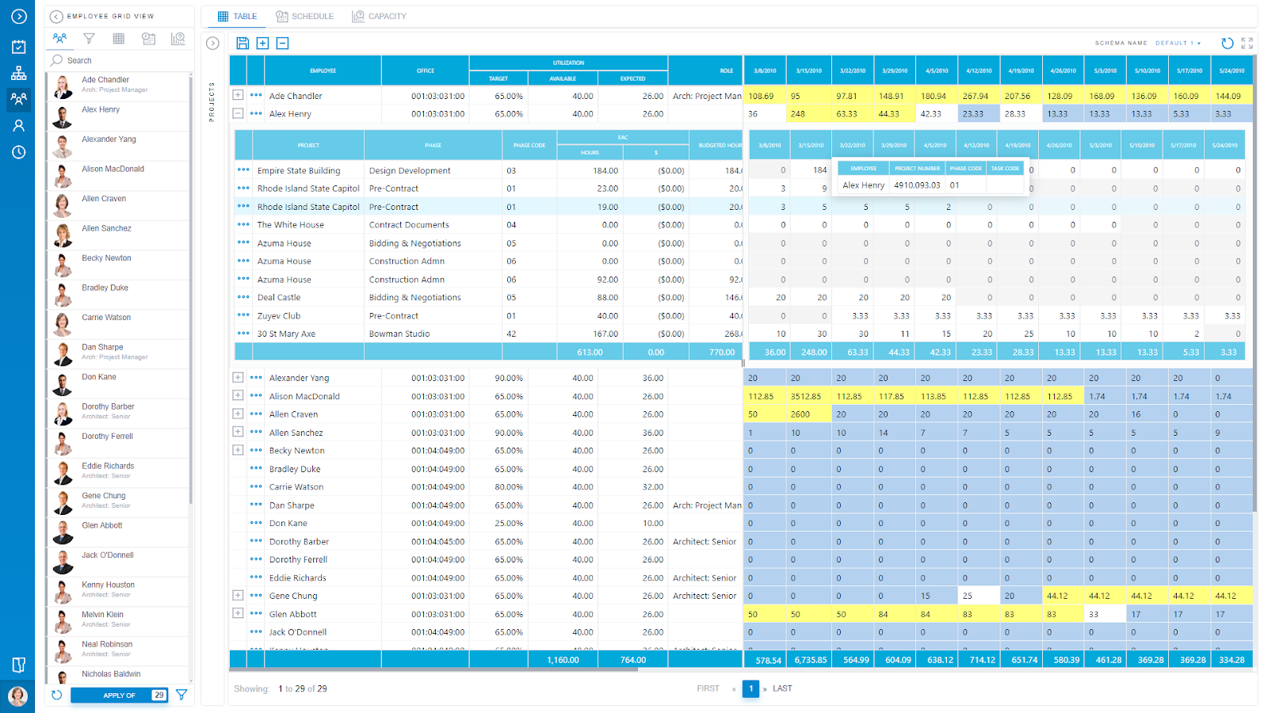Viewport: 1268px width, 713px height.
Task: Click the 3/8/2010 date column header
Action: (765, 71)
